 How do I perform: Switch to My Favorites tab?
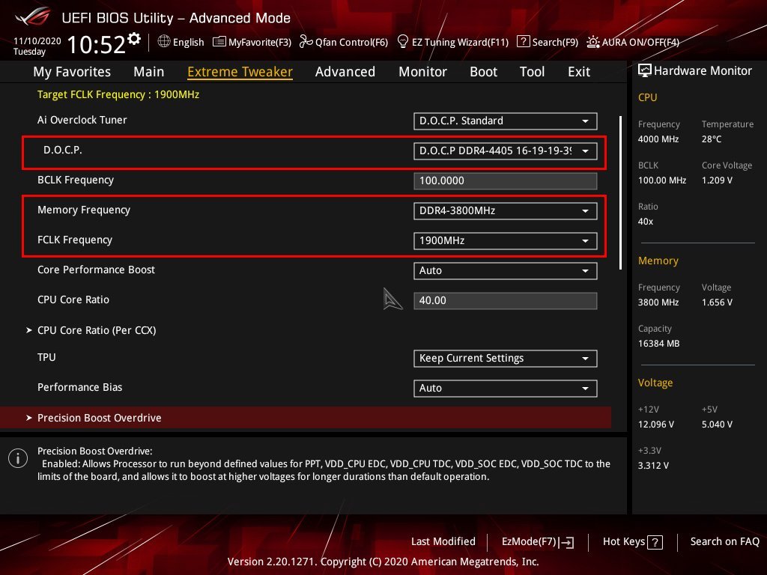tap(72, 71)
